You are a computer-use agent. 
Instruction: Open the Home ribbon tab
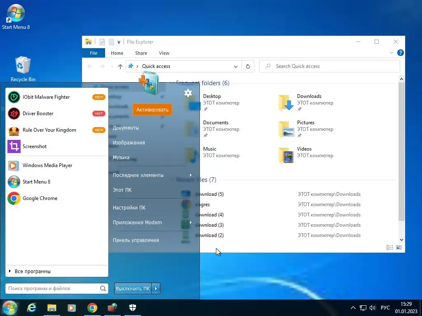pyautogui.click(x=117, y=53)
